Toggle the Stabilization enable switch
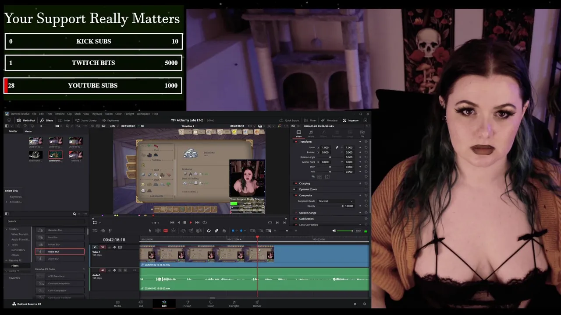Screen dimensions: 561x315 tap(295, 219)
